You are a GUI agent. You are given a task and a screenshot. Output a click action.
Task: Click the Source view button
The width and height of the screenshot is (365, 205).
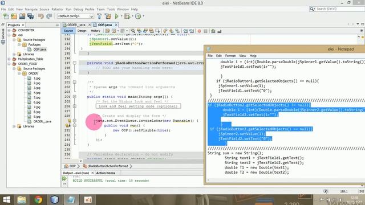68,31
